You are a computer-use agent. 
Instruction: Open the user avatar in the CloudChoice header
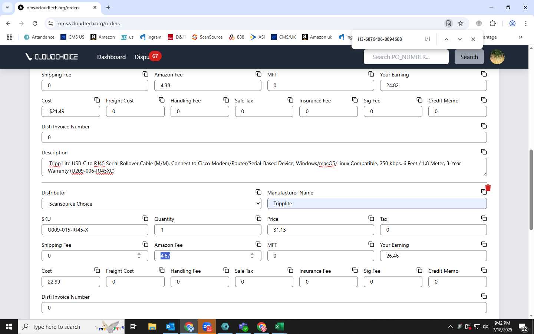[x=497, y=57]
